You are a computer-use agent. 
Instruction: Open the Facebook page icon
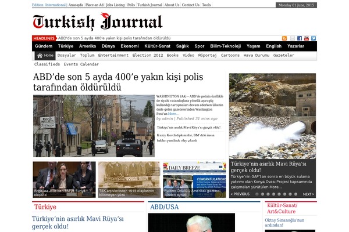pyautogui.click(x=300, y=38)
